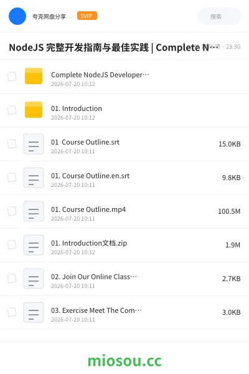Screen dimensions: 249x374
Task: Click file name 01 Course Outline.srt
Action: click(x=85, y=142)
